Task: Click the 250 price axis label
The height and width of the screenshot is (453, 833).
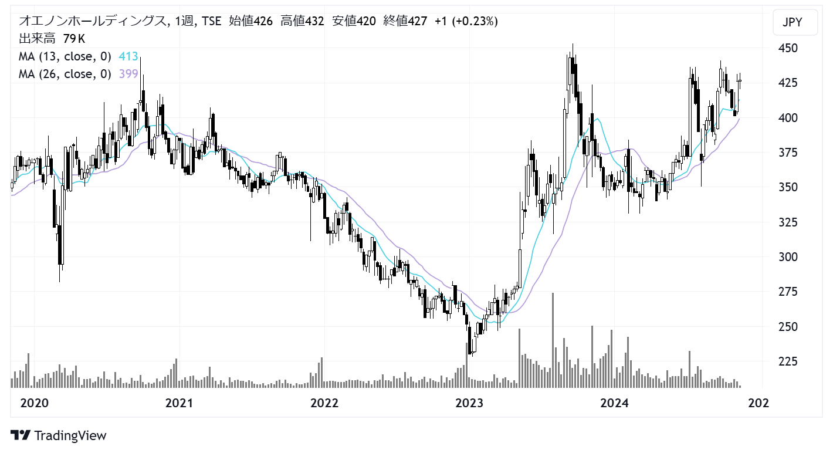Action: coord(787,326)
